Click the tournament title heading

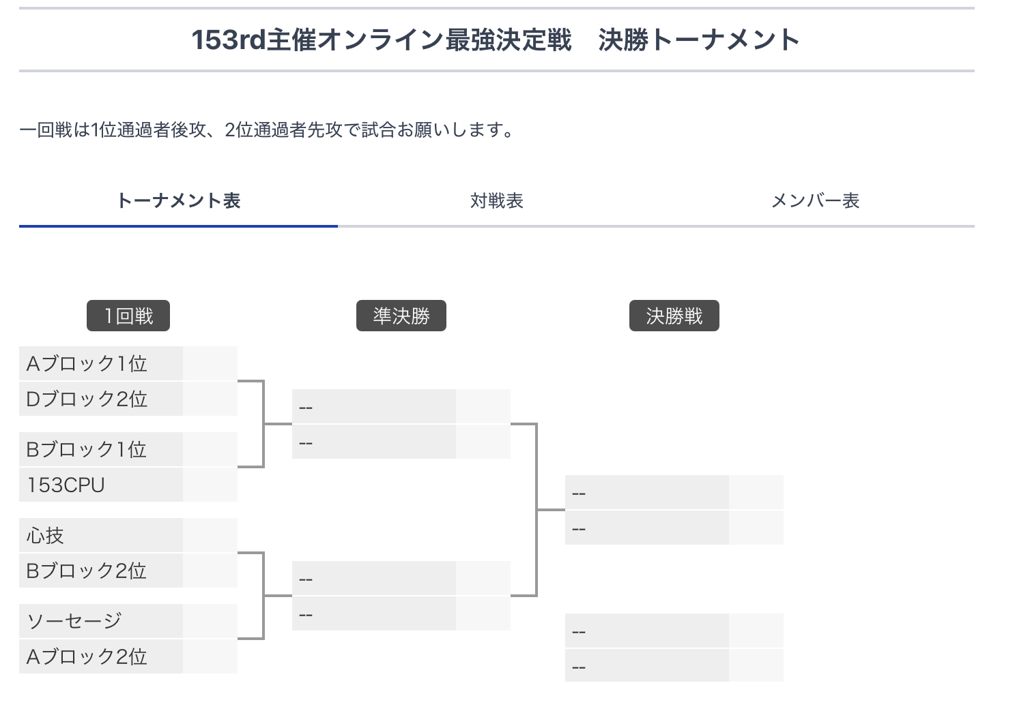click(x=496, y=40)
